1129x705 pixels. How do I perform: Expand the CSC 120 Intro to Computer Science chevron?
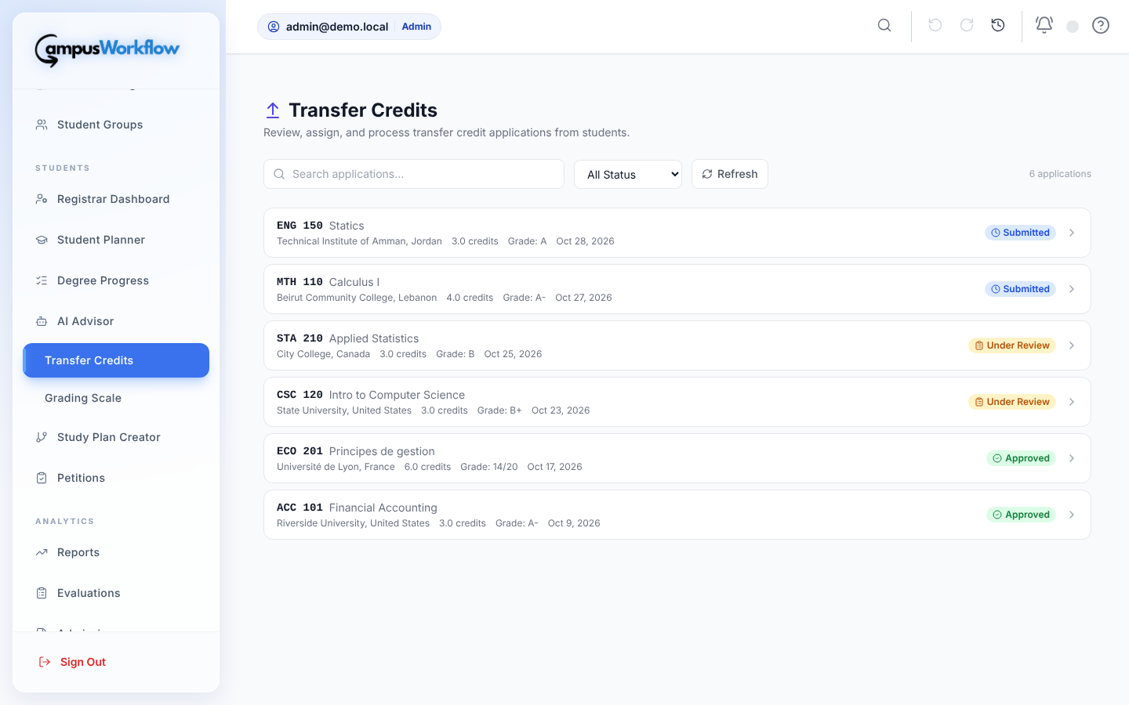[x=1072, y=402]
